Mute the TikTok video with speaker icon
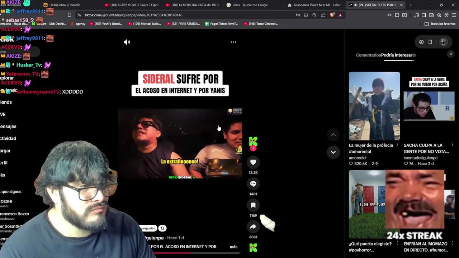This screenshot has height=258, width=459. (127, 42)
